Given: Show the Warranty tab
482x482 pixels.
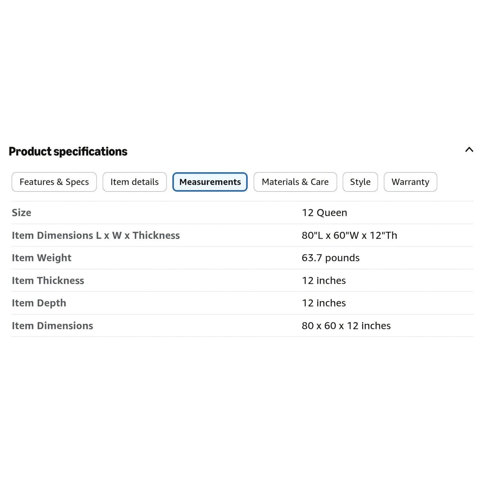Looking at the screenshot, I should click(410, 182).
